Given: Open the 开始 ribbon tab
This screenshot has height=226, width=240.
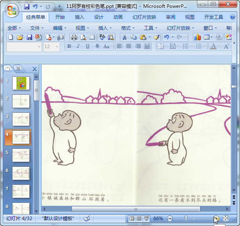Looking at the screenshot, I should click(60, 17).
